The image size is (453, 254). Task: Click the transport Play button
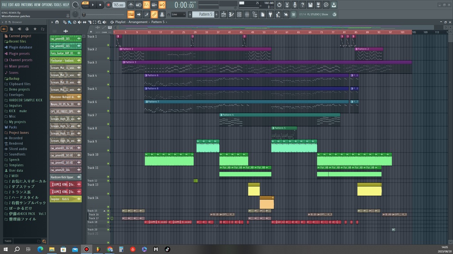(93, 5)
